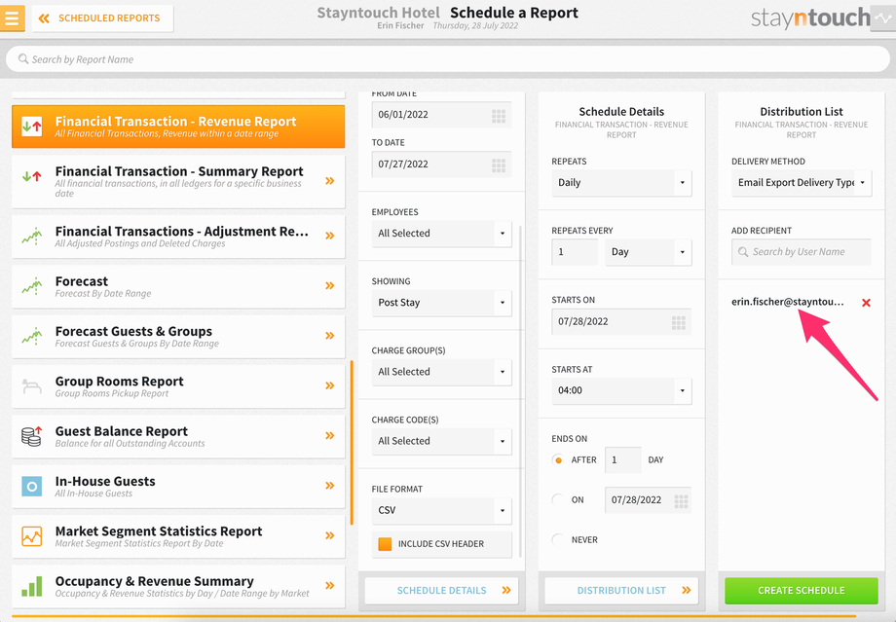Click the parameters panel vertical scrollbar

click(x=521, y=391)
